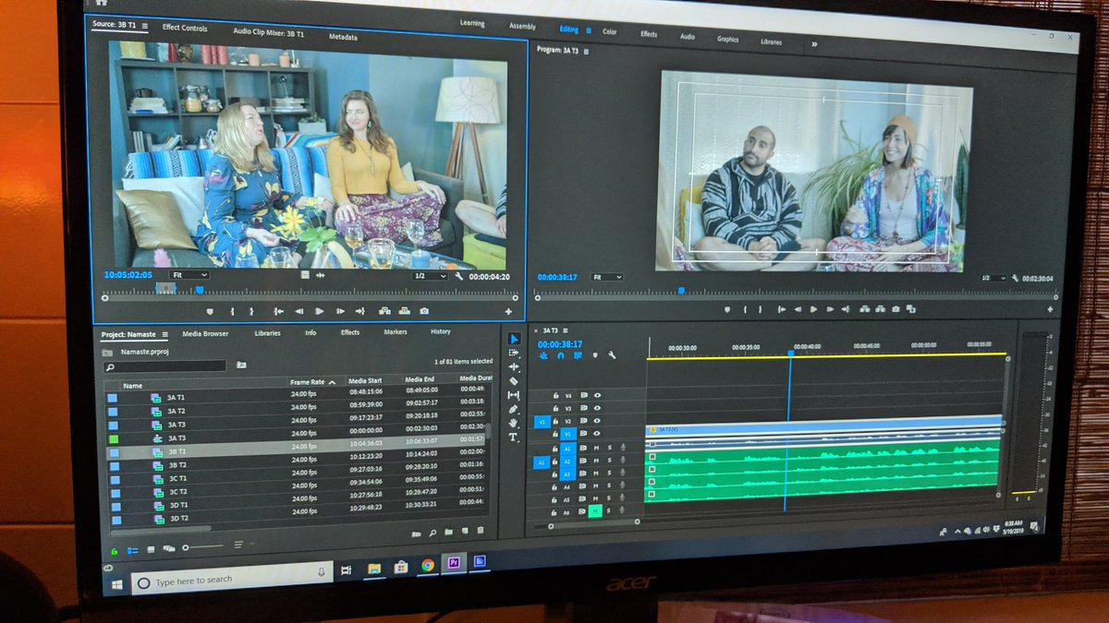Open Source: 3B T1 panel menu
The height and width of the screenshot is (623, 1109).
(x=145, y=25)
